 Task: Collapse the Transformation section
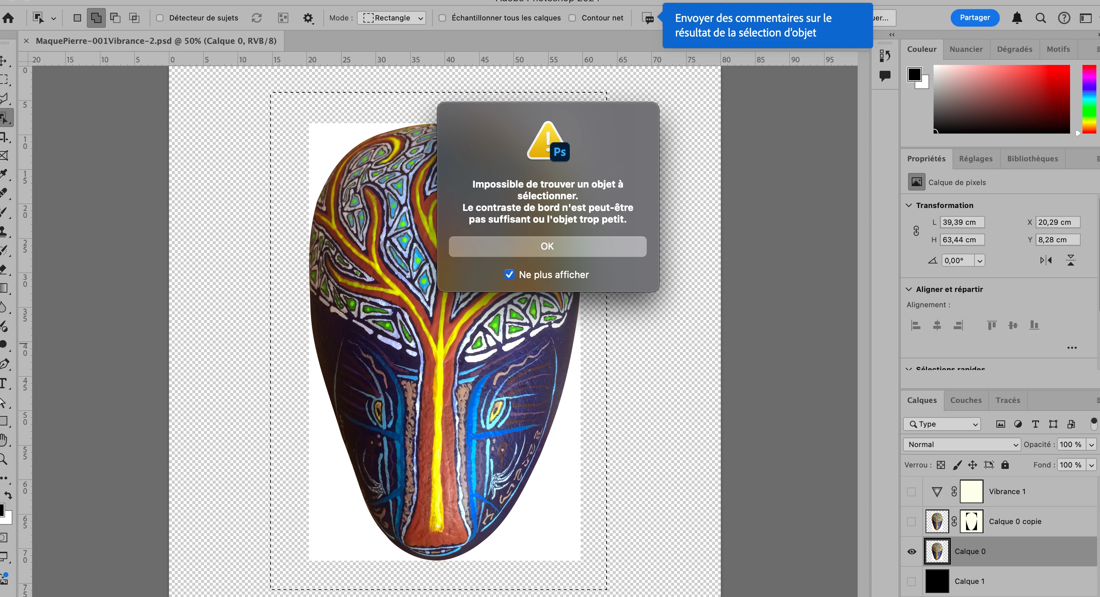[909, 205]
